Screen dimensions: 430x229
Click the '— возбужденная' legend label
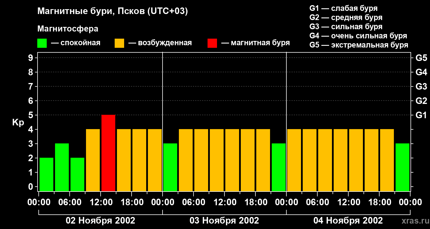pyautogui.click(x=160, y=43)
